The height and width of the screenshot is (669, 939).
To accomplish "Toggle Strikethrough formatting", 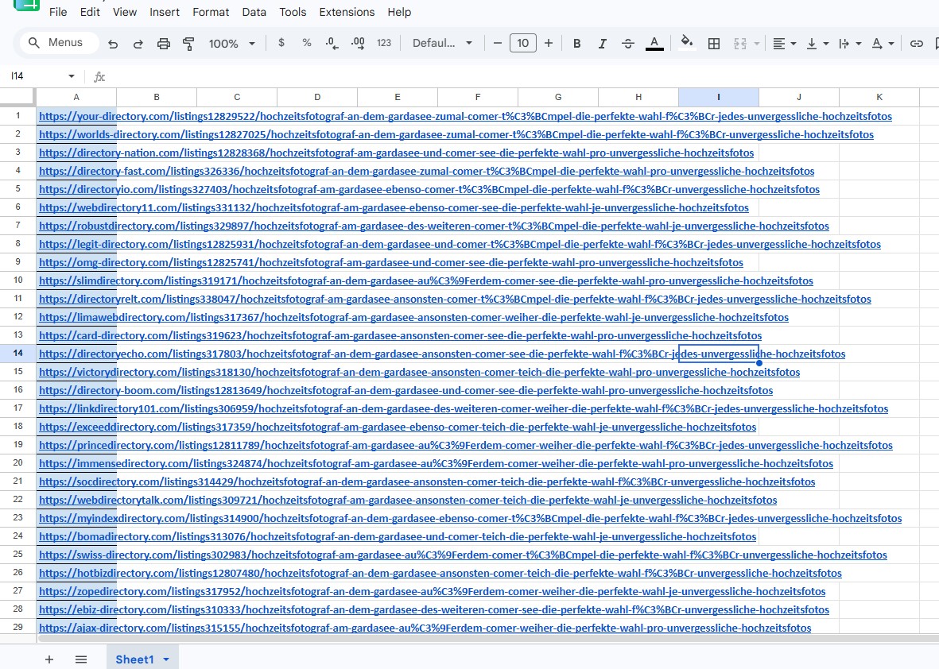I will tap(628, 44).
